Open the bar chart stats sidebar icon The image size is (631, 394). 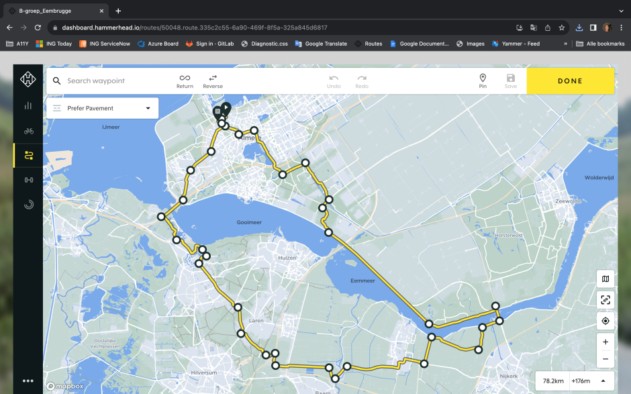tap(28, 105)
